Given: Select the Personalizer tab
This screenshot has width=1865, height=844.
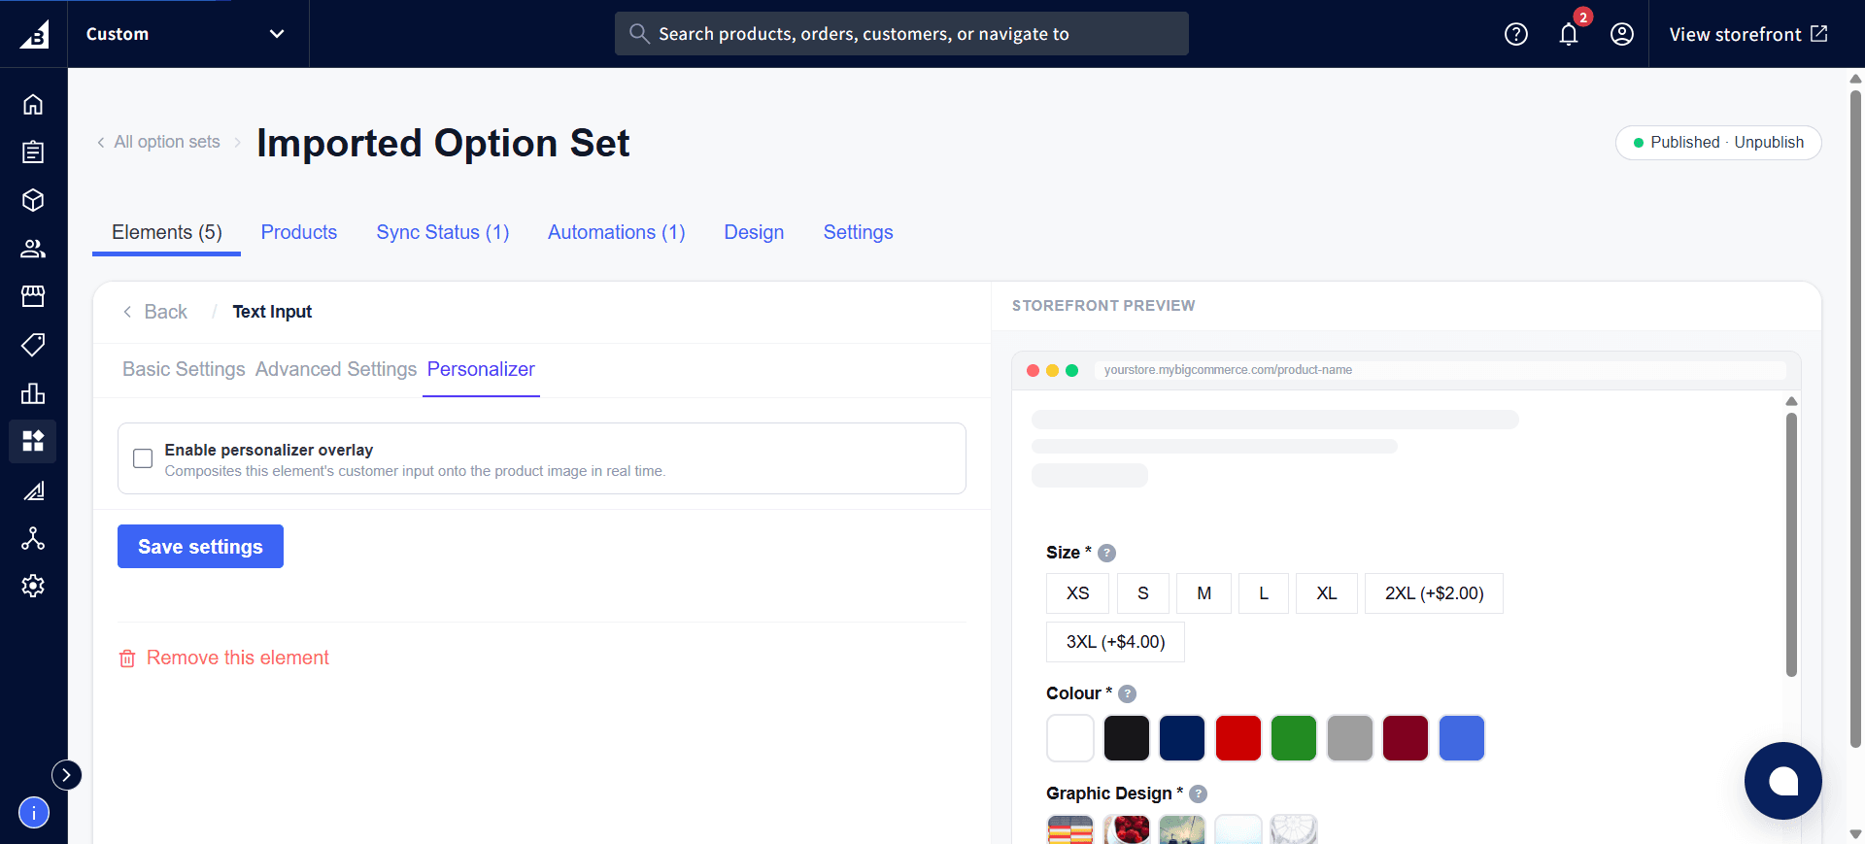Looking at the screenshot, I should (481, 369).
